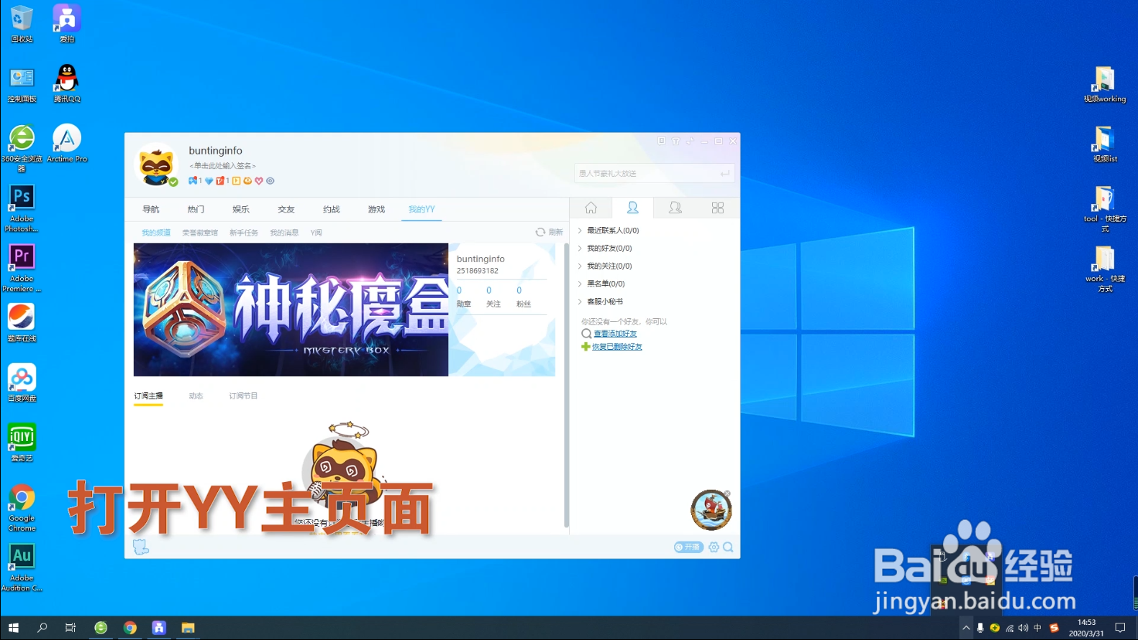Screen dimensions: 1138x640
Task: Click the skin shirt icon in YY title bar
Action: tap(675, 141)
